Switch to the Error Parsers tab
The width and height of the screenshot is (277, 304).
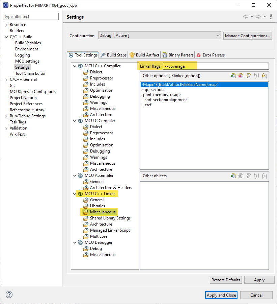tap(211, 55)
